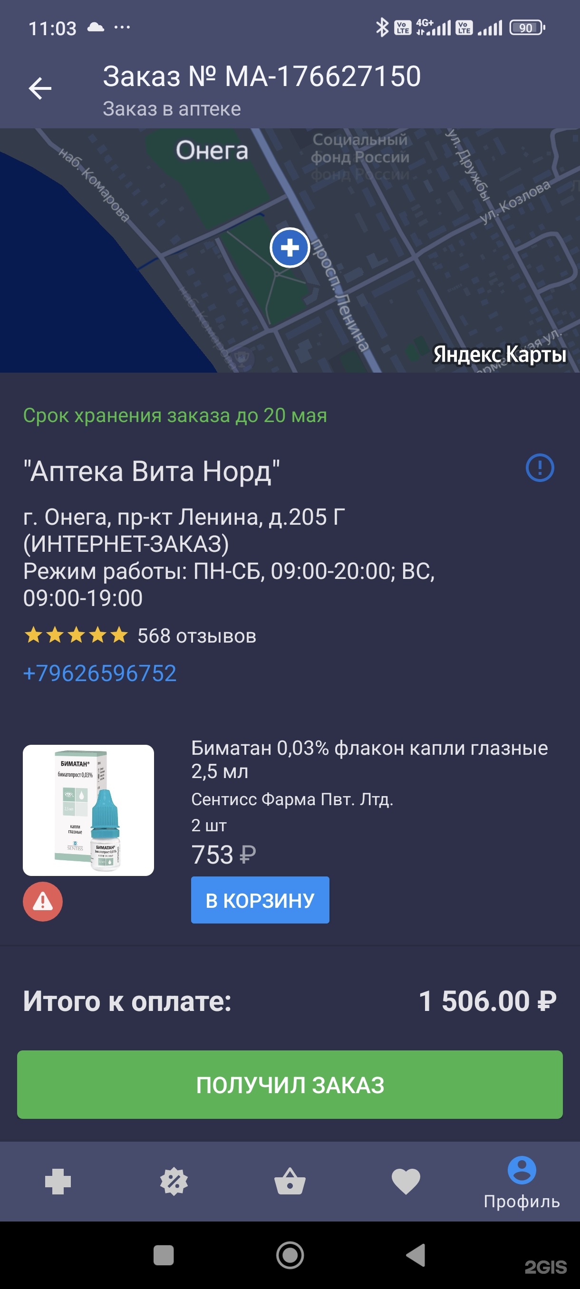Screen dimensions: 580x1289
Task: Tap the back arrow in the header
Action: 40,88
